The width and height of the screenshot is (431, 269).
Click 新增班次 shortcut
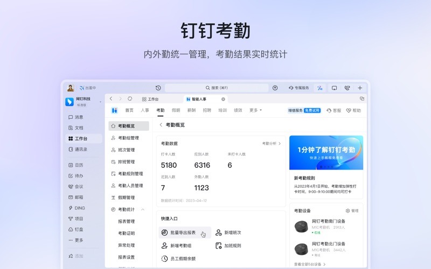[228, 232]
